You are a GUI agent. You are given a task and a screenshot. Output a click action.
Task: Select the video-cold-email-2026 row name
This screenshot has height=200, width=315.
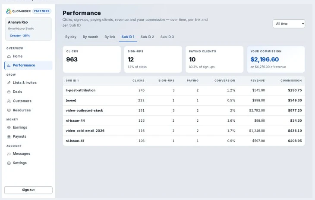pyautogui.click(x=85, y=131)
